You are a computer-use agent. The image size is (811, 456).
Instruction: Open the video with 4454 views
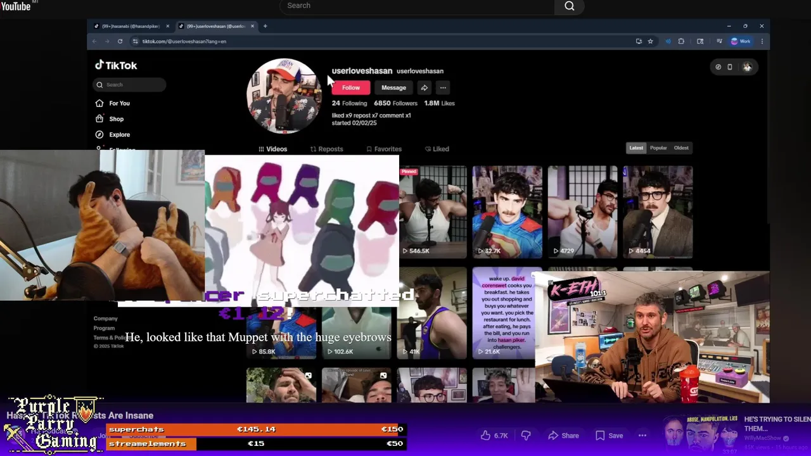click(658, 212)
